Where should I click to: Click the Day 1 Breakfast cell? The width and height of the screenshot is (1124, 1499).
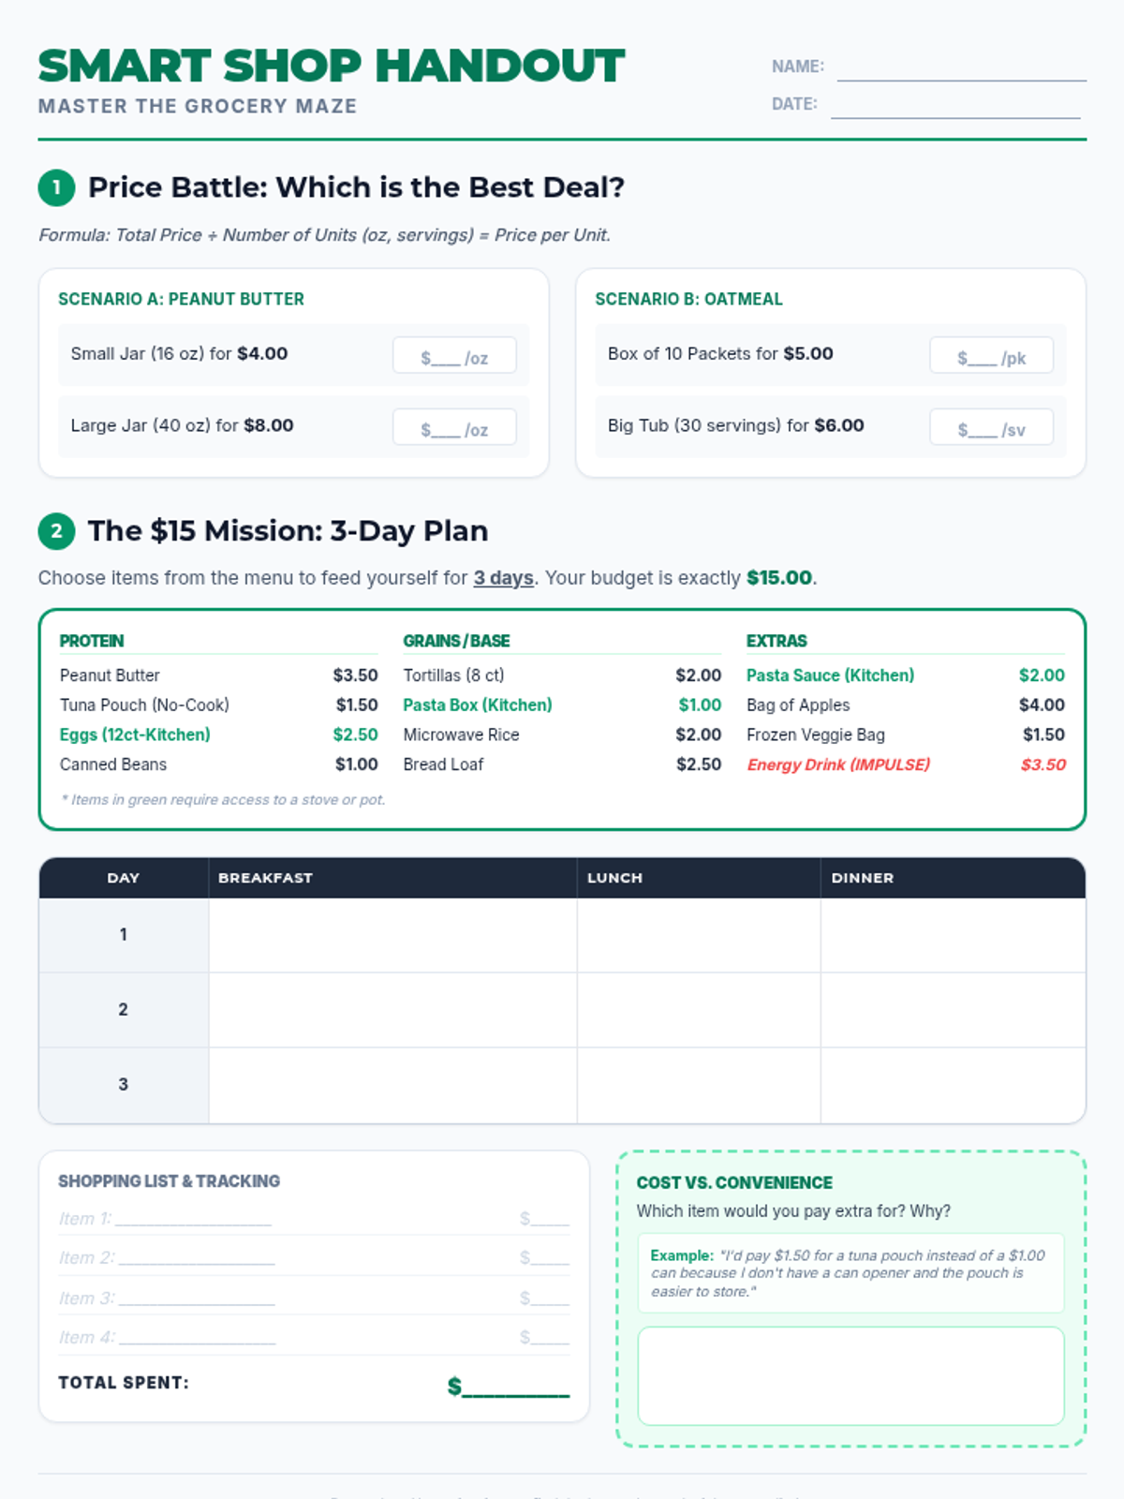point(392,935)
